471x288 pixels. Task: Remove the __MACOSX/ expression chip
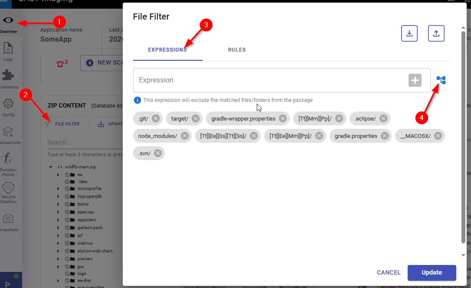(x=438, y=136)
